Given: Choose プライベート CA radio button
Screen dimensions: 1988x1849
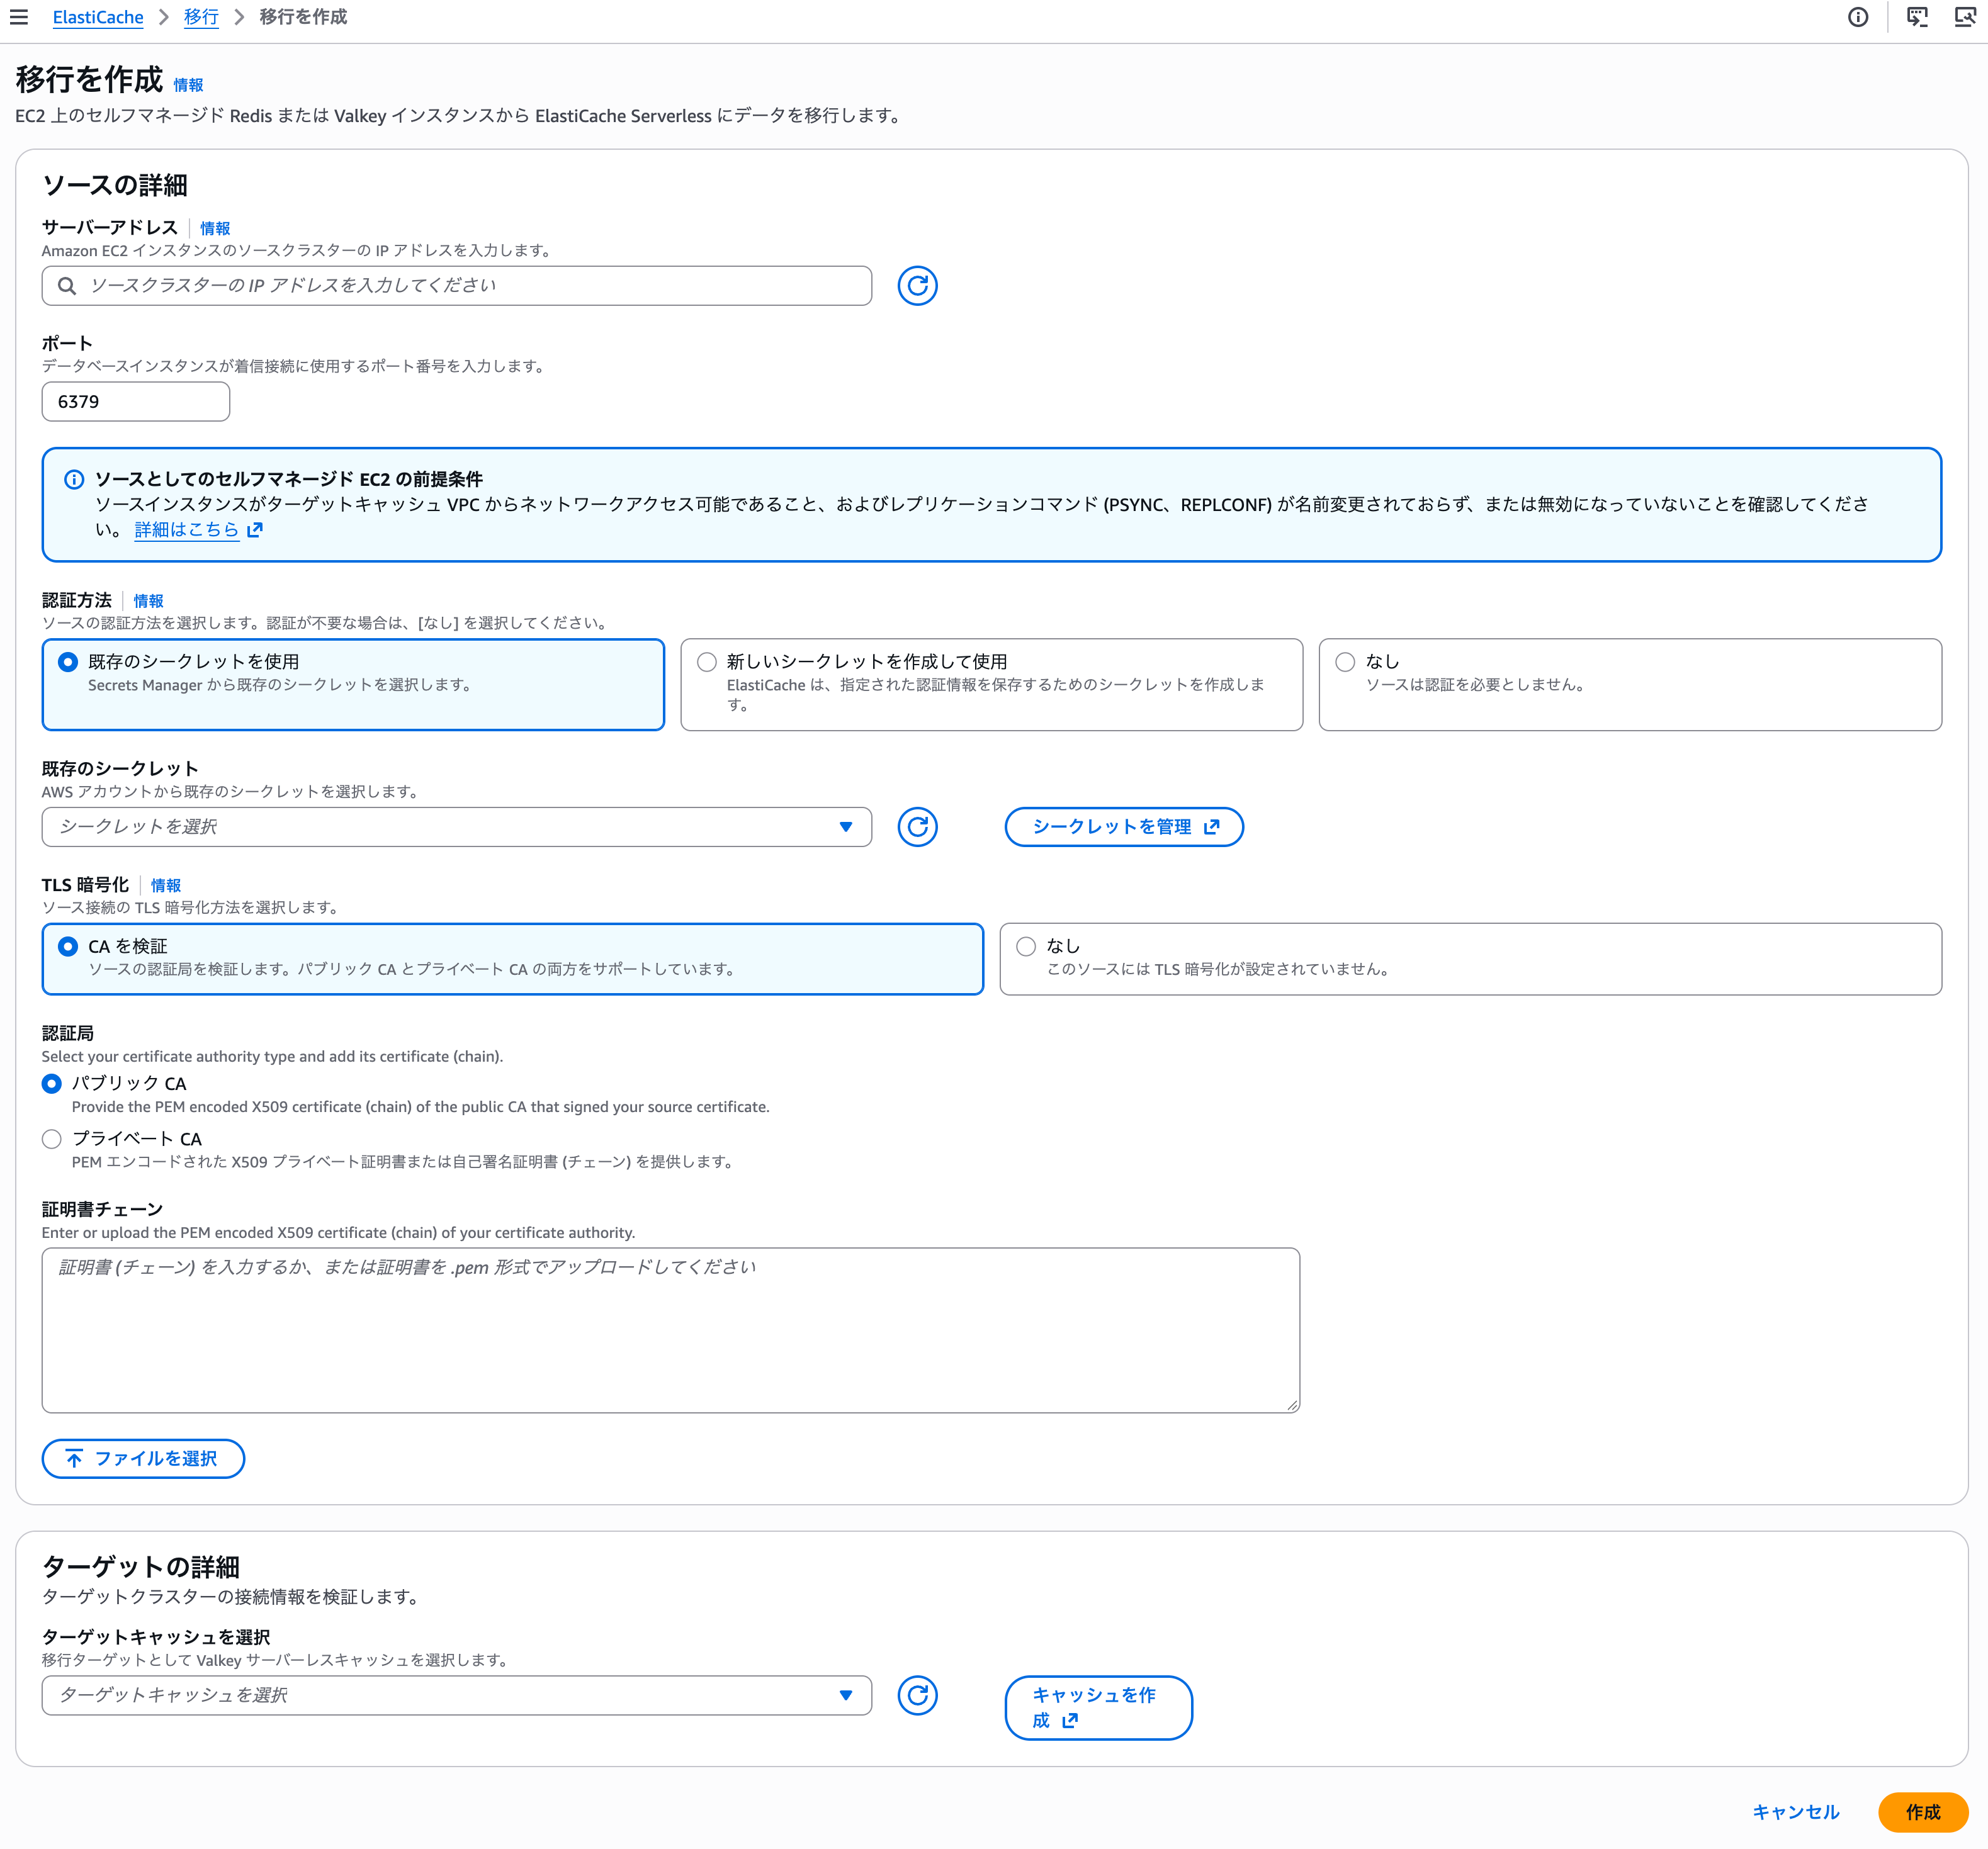Looking at the screenshot, I should click(52, 1138).
